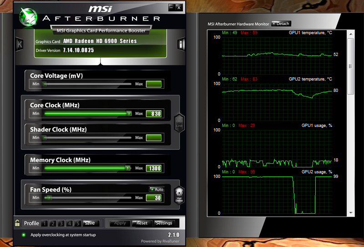Image resolution: width=364 pixels, height=247 pixels.
Task: Click the Core Clock value field 830
Action: [154, 114]
